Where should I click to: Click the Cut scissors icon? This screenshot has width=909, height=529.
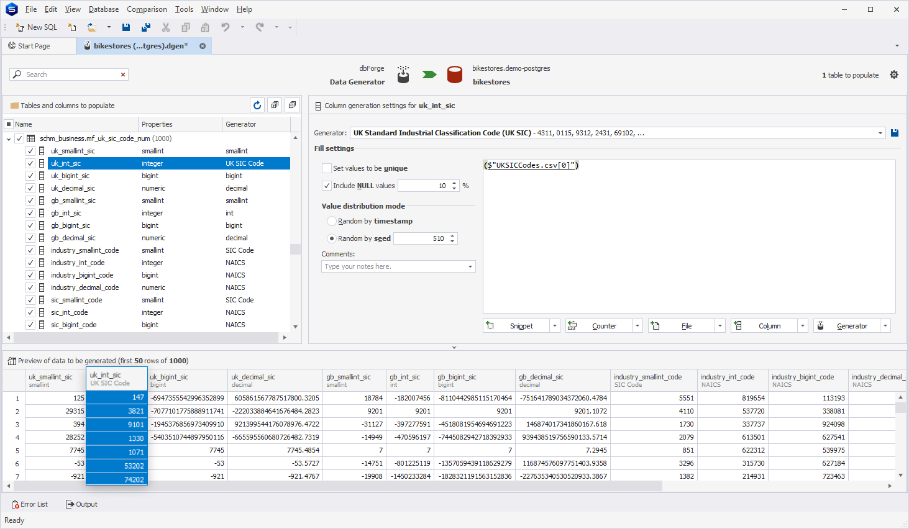coord(166,27)
